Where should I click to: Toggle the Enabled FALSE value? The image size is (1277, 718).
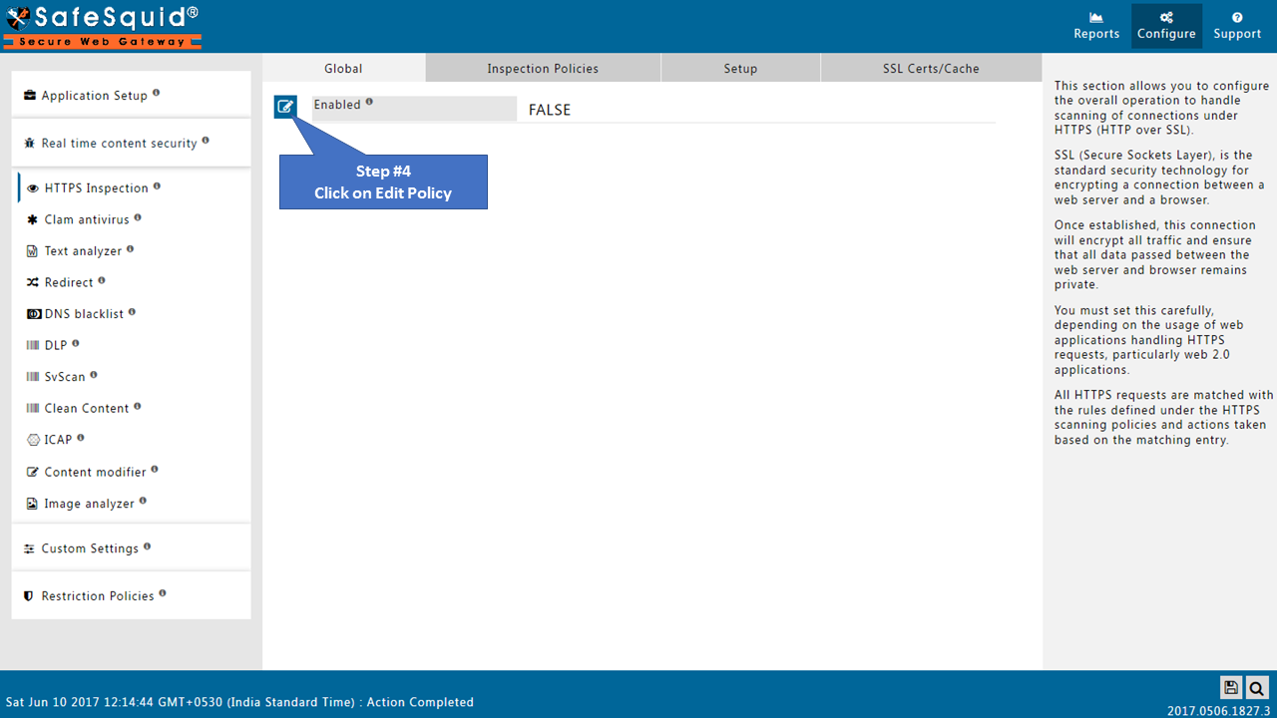550,110
